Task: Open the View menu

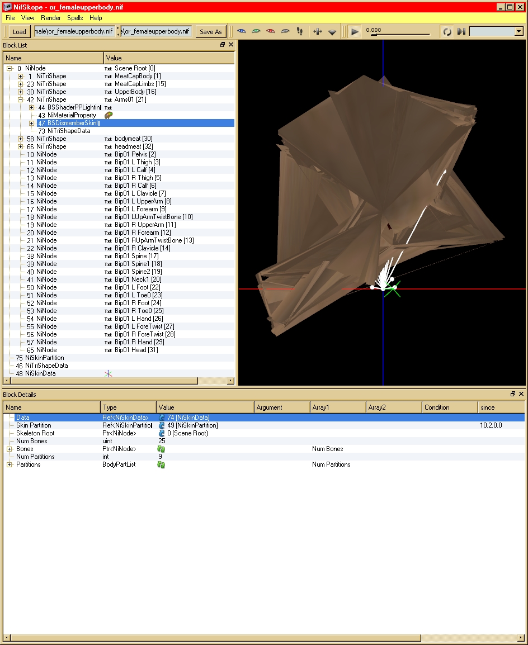Action: (27, 18)
